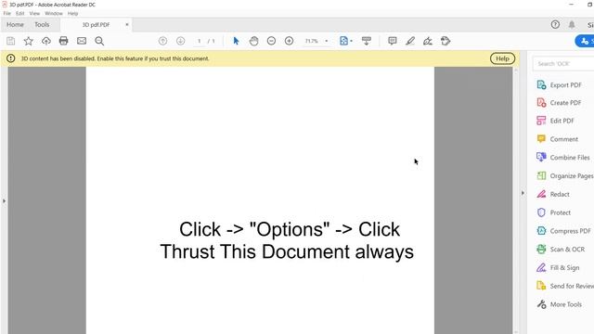Go to next page arrow

click(x=181, y=41)
